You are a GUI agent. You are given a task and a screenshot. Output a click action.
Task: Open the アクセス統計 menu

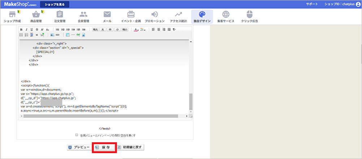178,17
